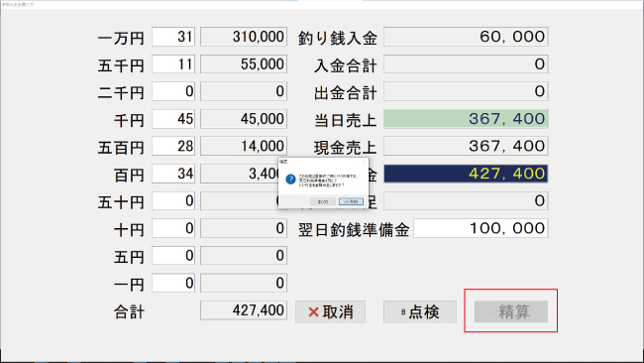The width and height of the screenshot is (644, 363).
Task: Click the green 当日売上 value 367,400
Action: 466,119
